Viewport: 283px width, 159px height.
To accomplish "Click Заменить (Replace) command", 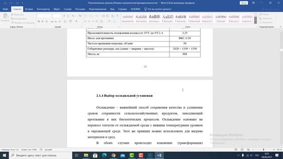I will pos(266,19).
